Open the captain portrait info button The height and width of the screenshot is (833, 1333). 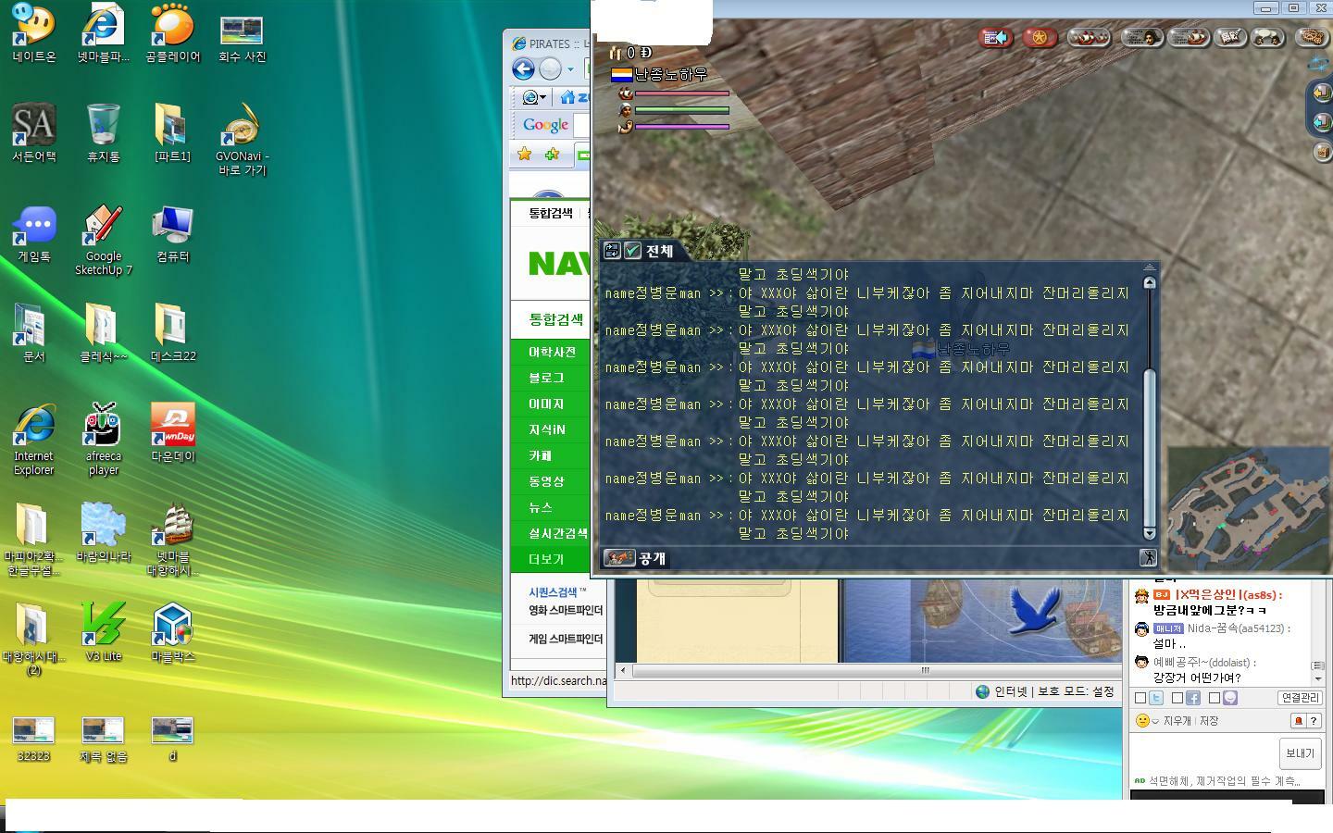click(1142, 38)
